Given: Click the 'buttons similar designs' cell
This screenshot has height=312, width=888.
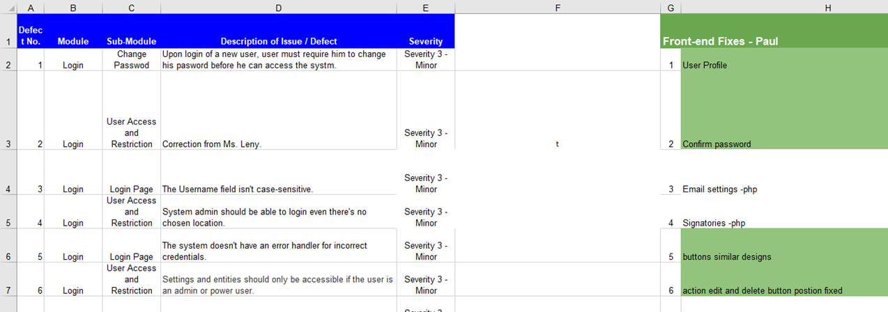Looking at the screenshot, I should pos(784,246).
